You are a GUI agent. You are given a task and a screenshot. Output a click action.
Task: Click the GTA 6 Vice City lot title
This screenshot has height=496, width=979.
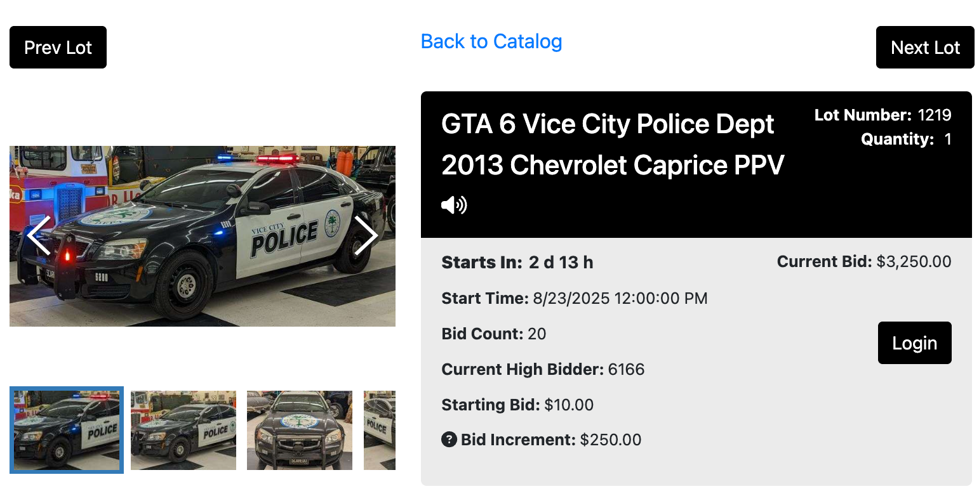[x=613, y=145]
